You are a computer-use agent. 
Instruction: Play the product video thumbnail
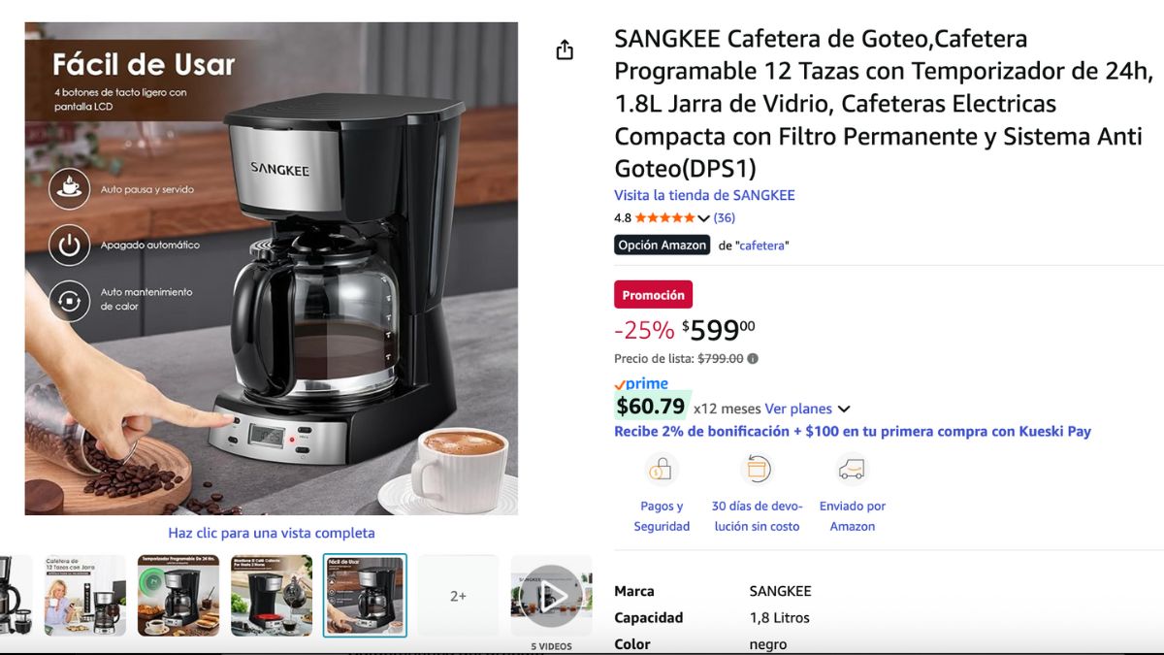[x=551, y=596]
